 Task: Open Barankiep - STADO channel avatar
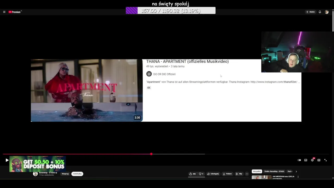point(35,174)
